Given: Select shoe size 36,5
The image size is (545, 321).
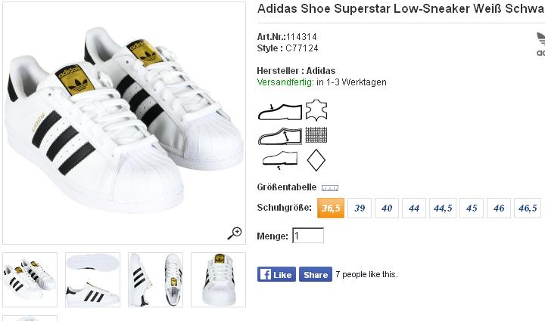Looking at the screenshot, I should [331, 208].
